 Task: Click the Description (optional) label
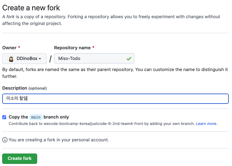pos(24,88)
